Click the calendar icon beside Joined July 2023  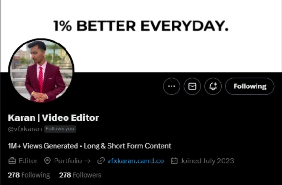(x=174, y=161)
